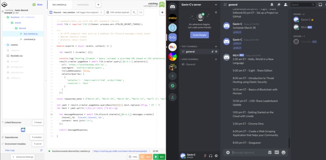This screenshot has width=326, height=160.
Task: Open the Discord bot_mention trigger selector
Action: (x=76, y=12)
